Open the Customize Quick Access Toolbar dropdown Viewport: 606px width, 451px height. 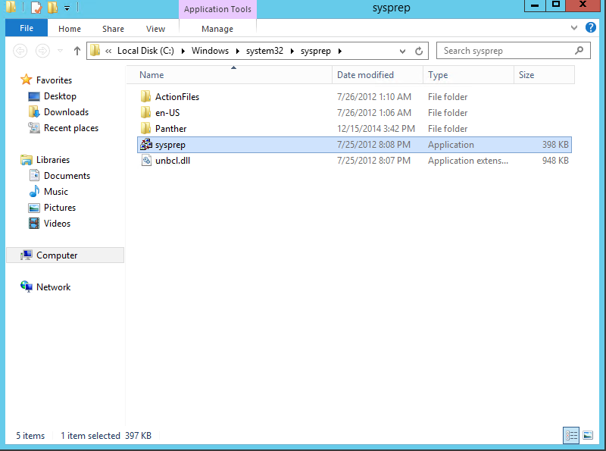tap(67, 8)
